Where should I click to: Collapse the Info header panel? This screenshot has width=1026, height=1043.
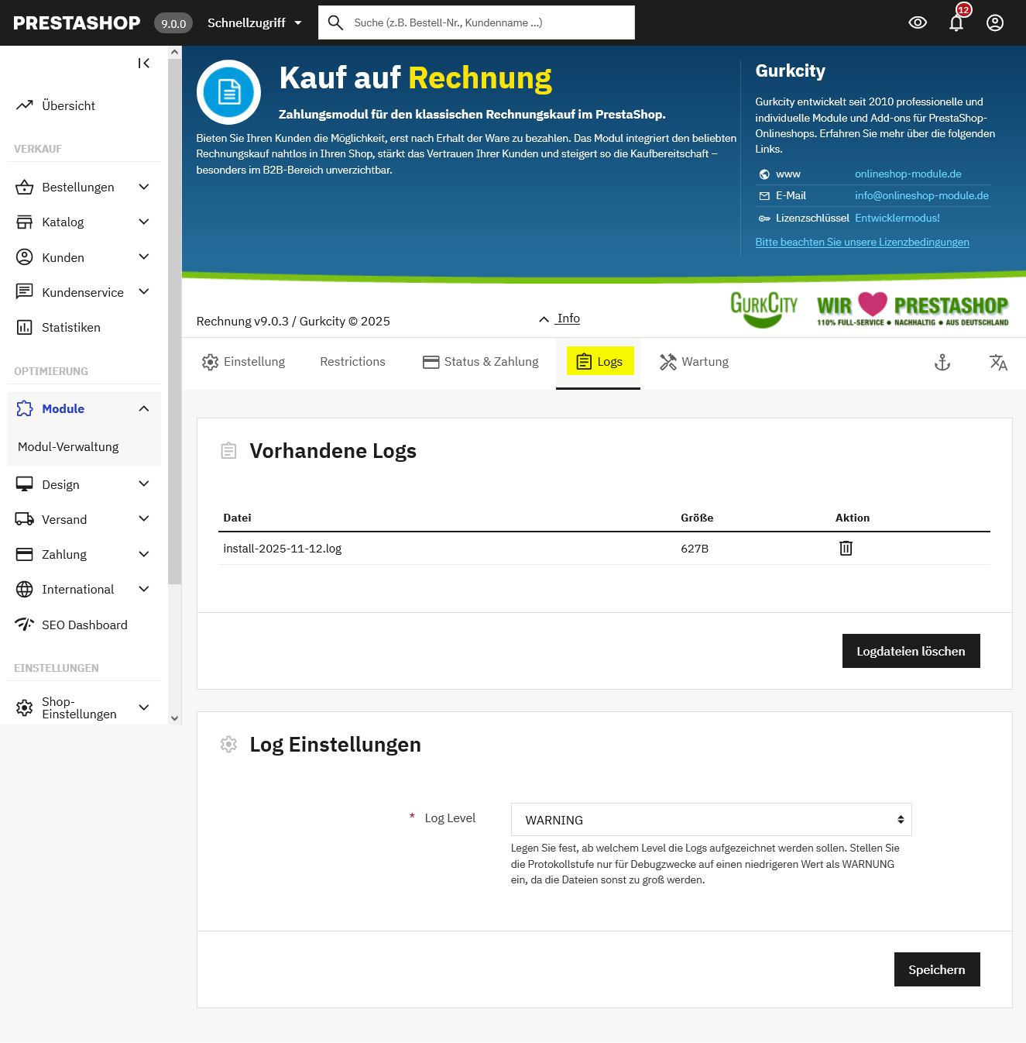coord(560,318)
